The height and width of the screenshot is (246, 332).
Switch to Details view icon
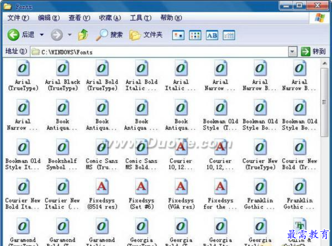(x=229, y=35)
